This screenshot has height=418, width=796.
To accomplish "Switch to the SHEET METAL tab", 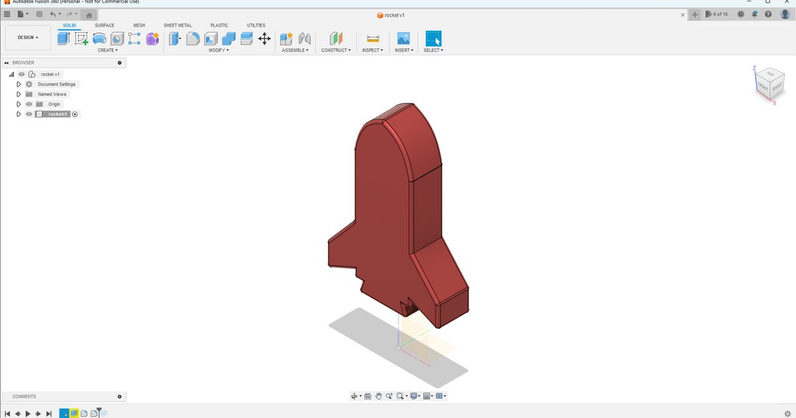I will pos(178,25).
